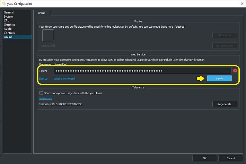Viewport: 246px width, 164px height.
Task: Confirm settings with OK
Action: (204, 158)
